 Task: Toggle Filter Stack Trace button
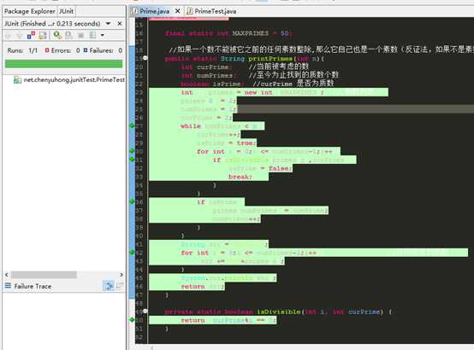pyautogui.click(x=108, y=285)
